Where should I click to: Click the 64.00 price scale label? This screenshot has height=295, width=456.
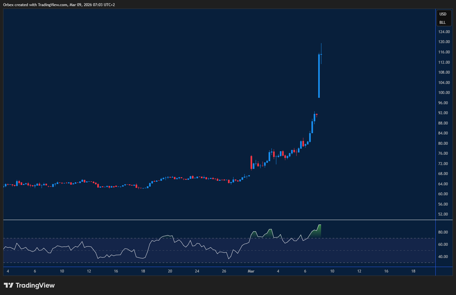point(443,184)
